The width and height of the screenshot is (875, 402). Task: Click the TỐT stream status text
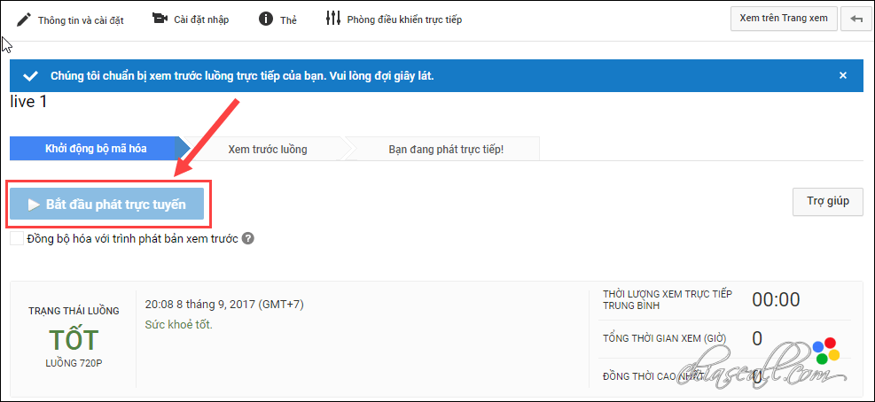74,339
